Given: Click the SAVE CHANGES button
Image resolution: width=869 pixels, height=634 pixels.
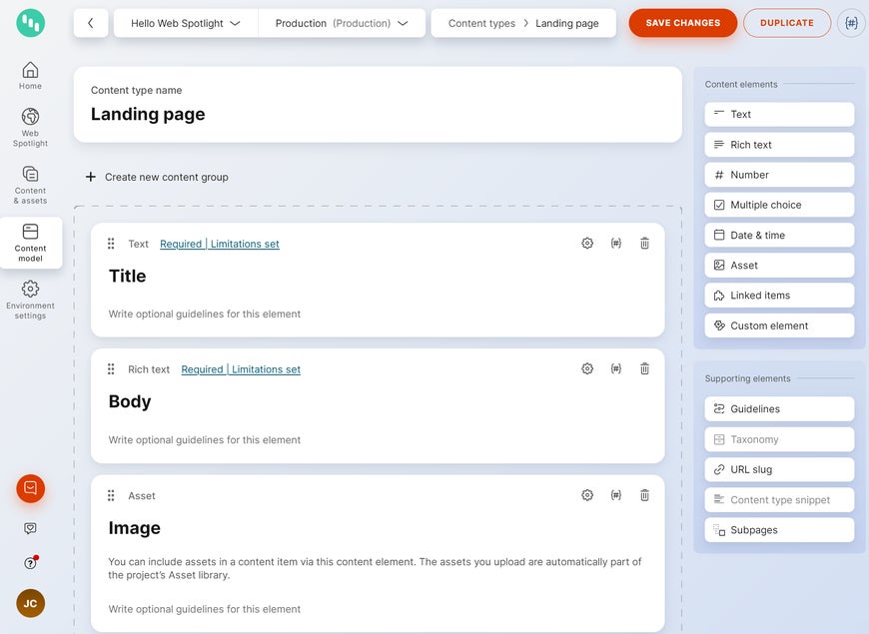Looking at the screenshot, I should tap(682, 22).
